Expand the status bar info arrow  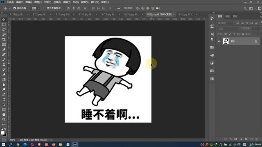point(51,140)
